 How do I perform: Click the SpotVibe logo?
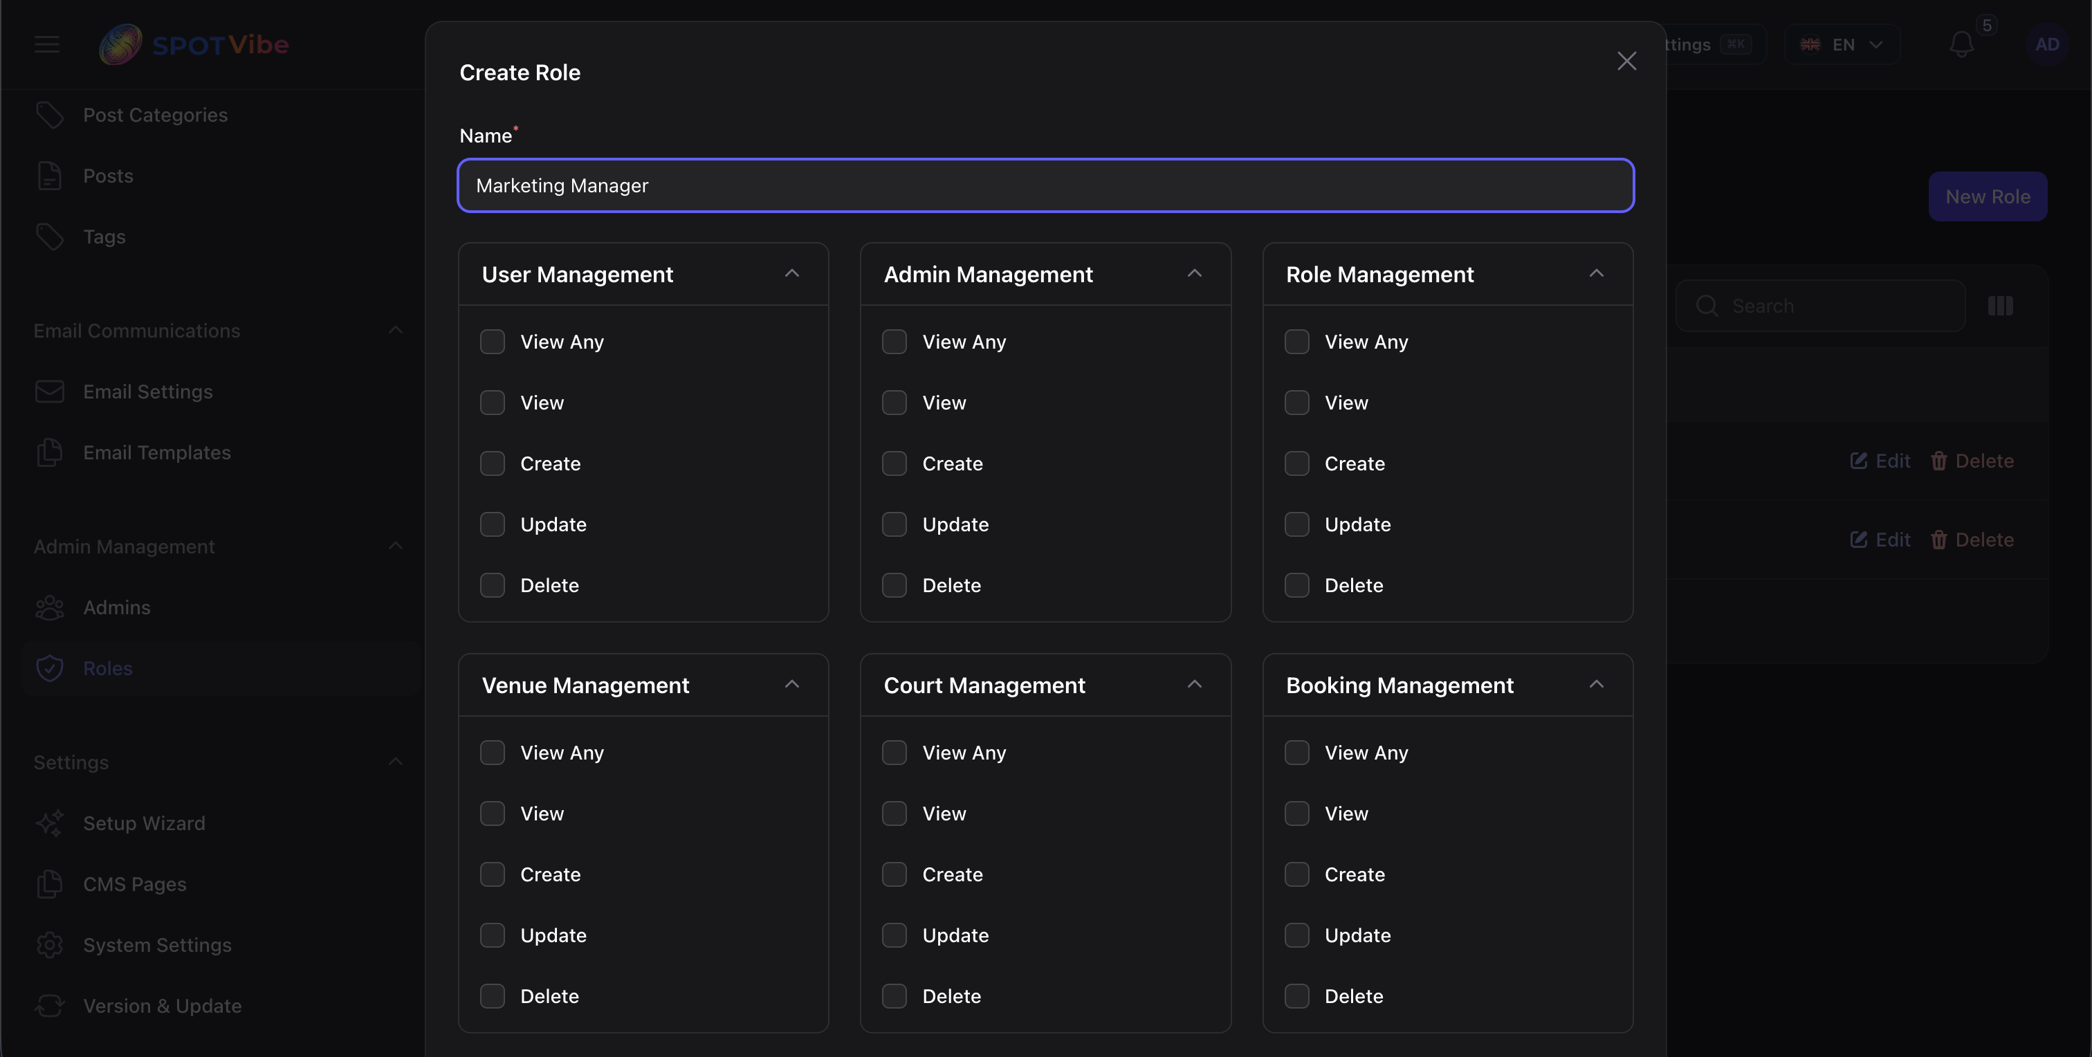(193, 45)
